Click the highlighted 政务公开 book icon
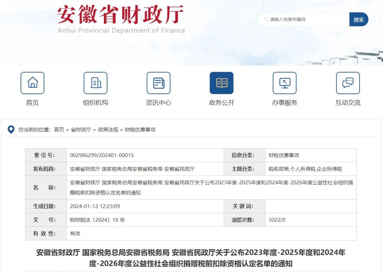 coord(221,83)
